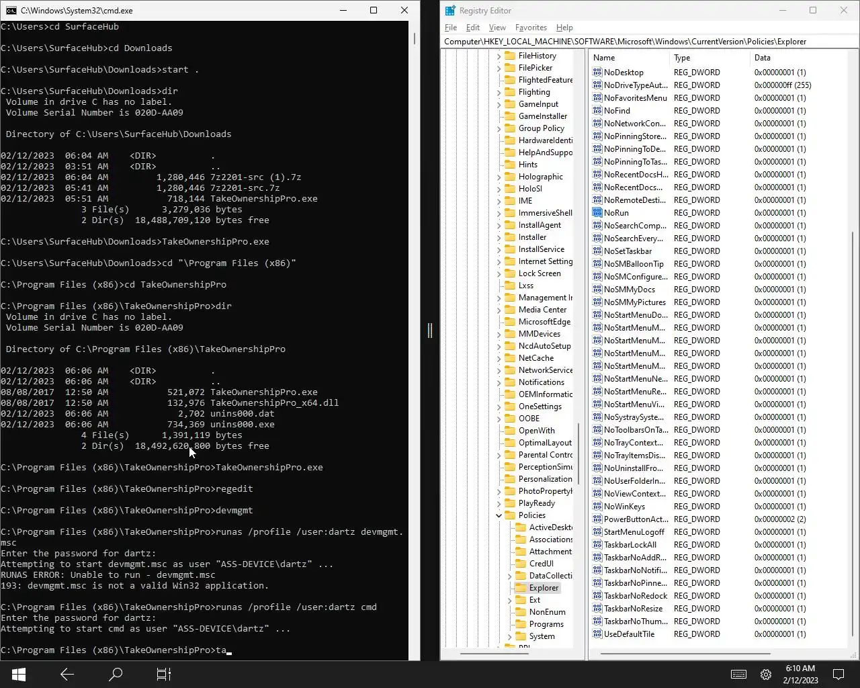The image size is (860, 688).
Task: Click the Explorer folder icon in tree
Action: click(521, 587)
